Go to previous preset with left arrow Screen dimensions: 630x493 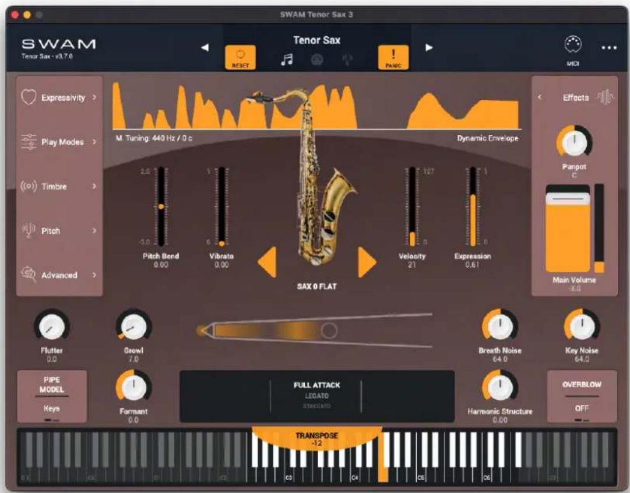(205, 47)
